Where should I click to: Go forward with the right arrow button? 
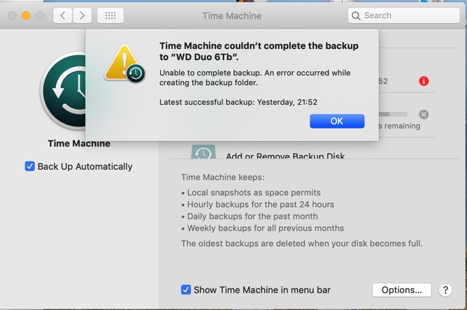point(82,15)
